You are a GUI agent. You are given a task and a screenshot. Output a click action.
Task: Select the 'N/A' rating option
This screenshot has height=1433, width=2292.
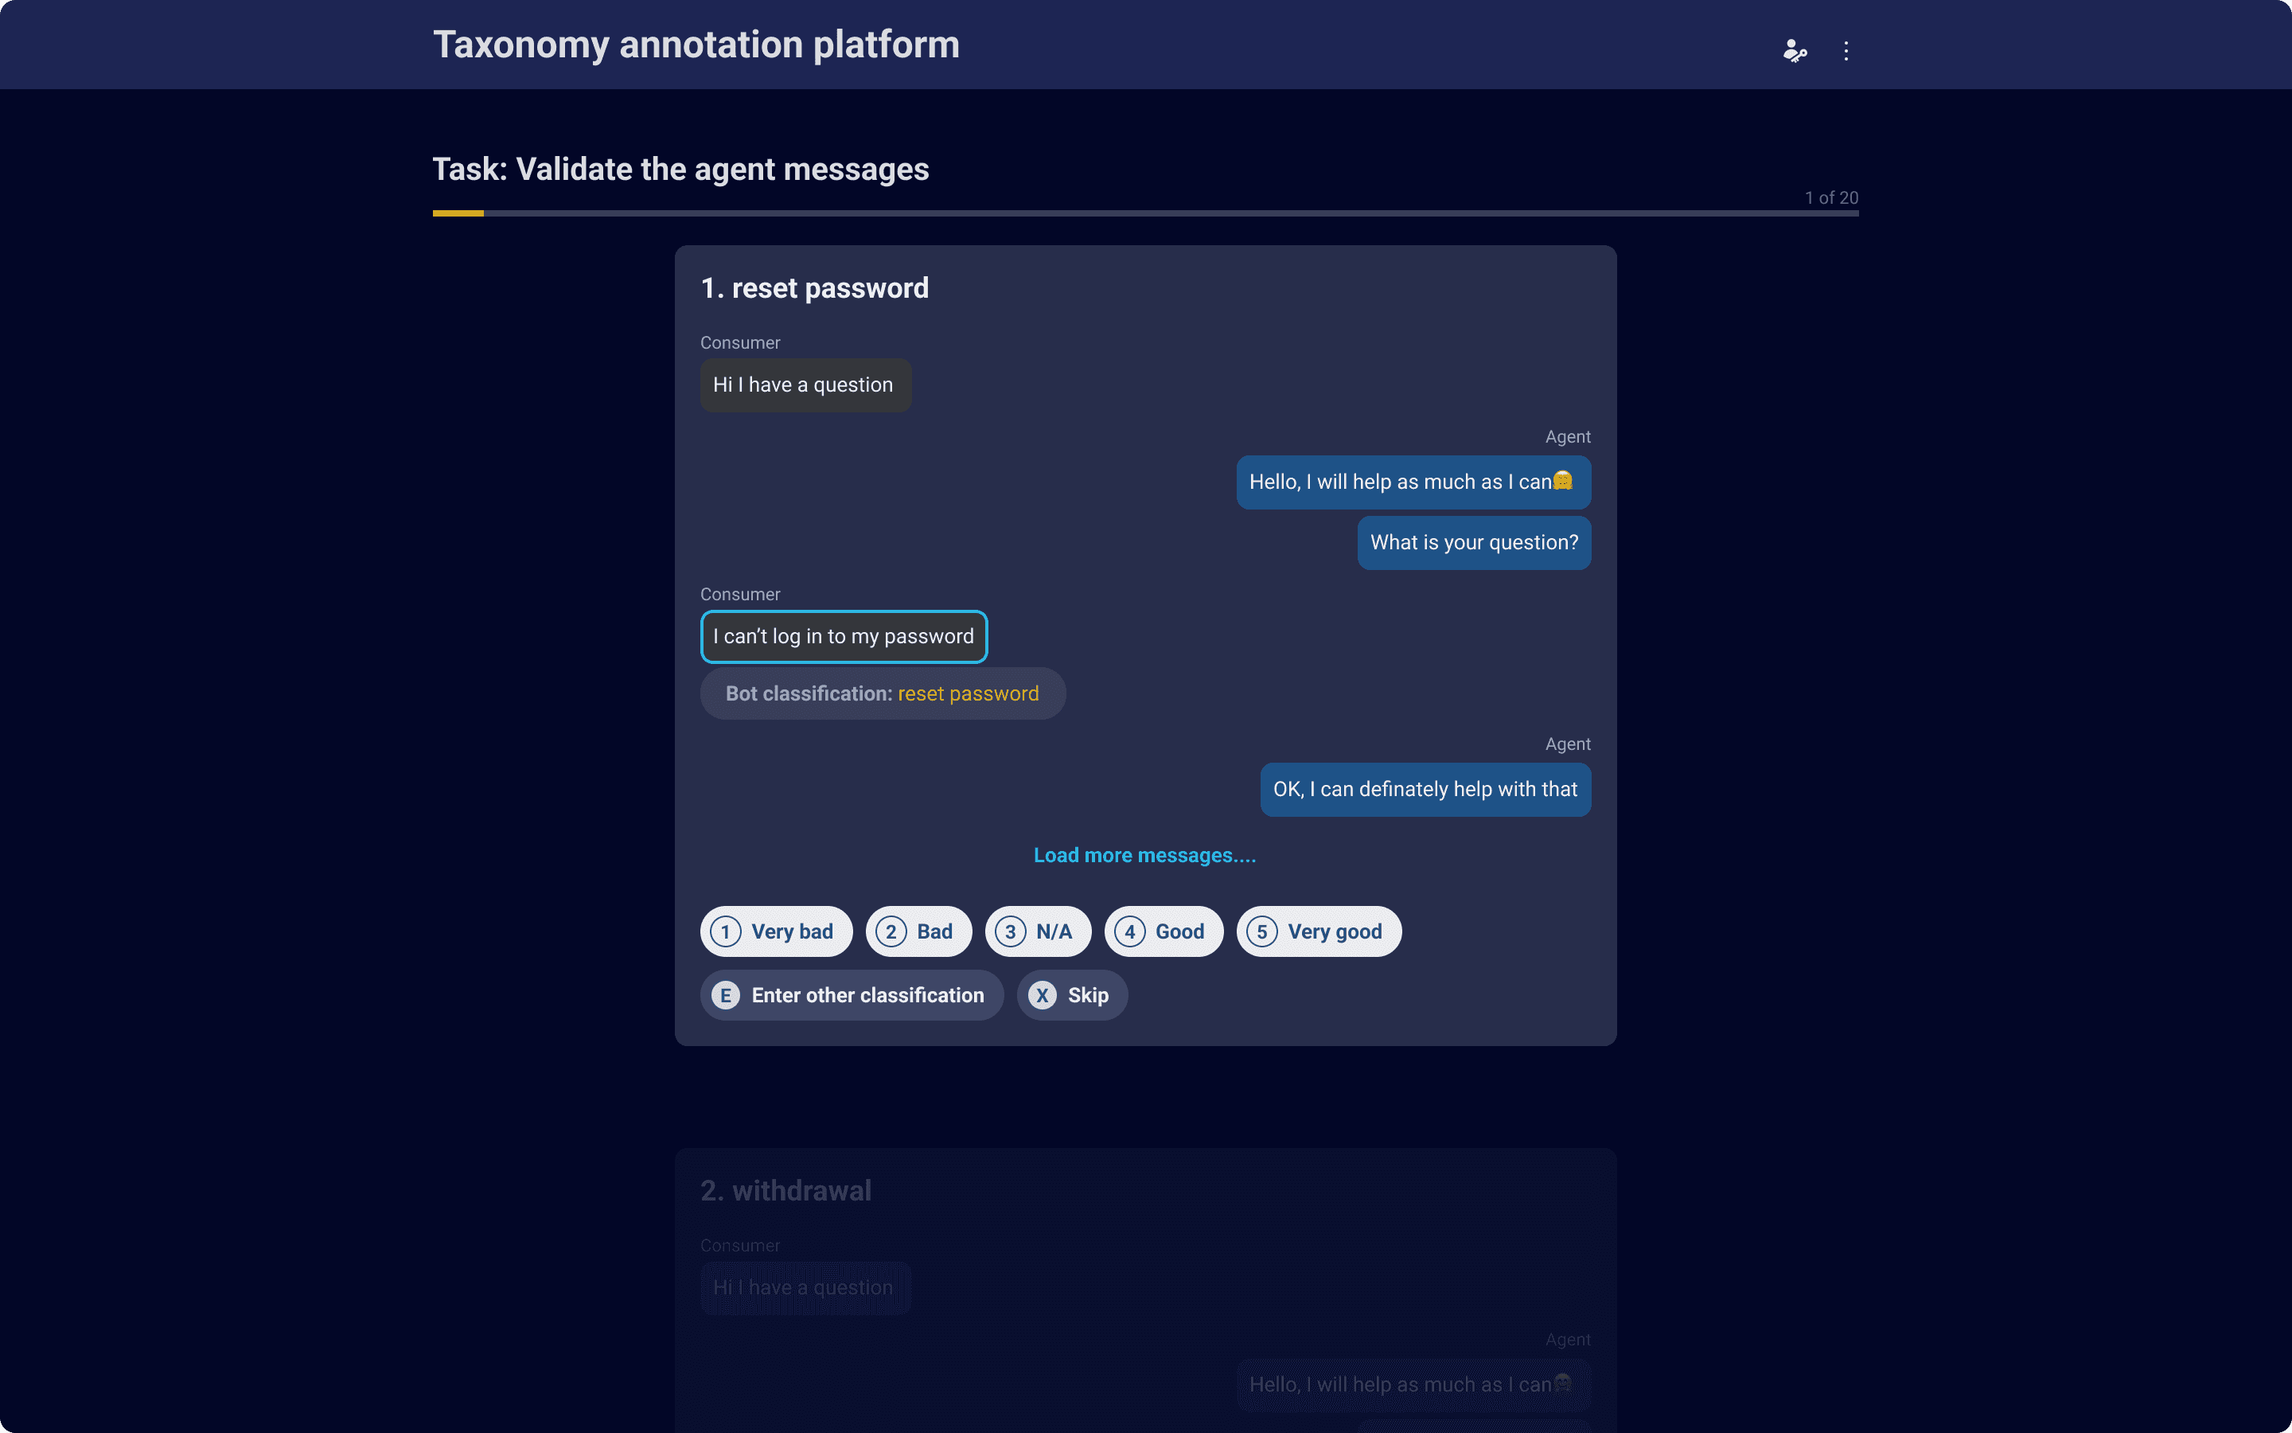1038,931
